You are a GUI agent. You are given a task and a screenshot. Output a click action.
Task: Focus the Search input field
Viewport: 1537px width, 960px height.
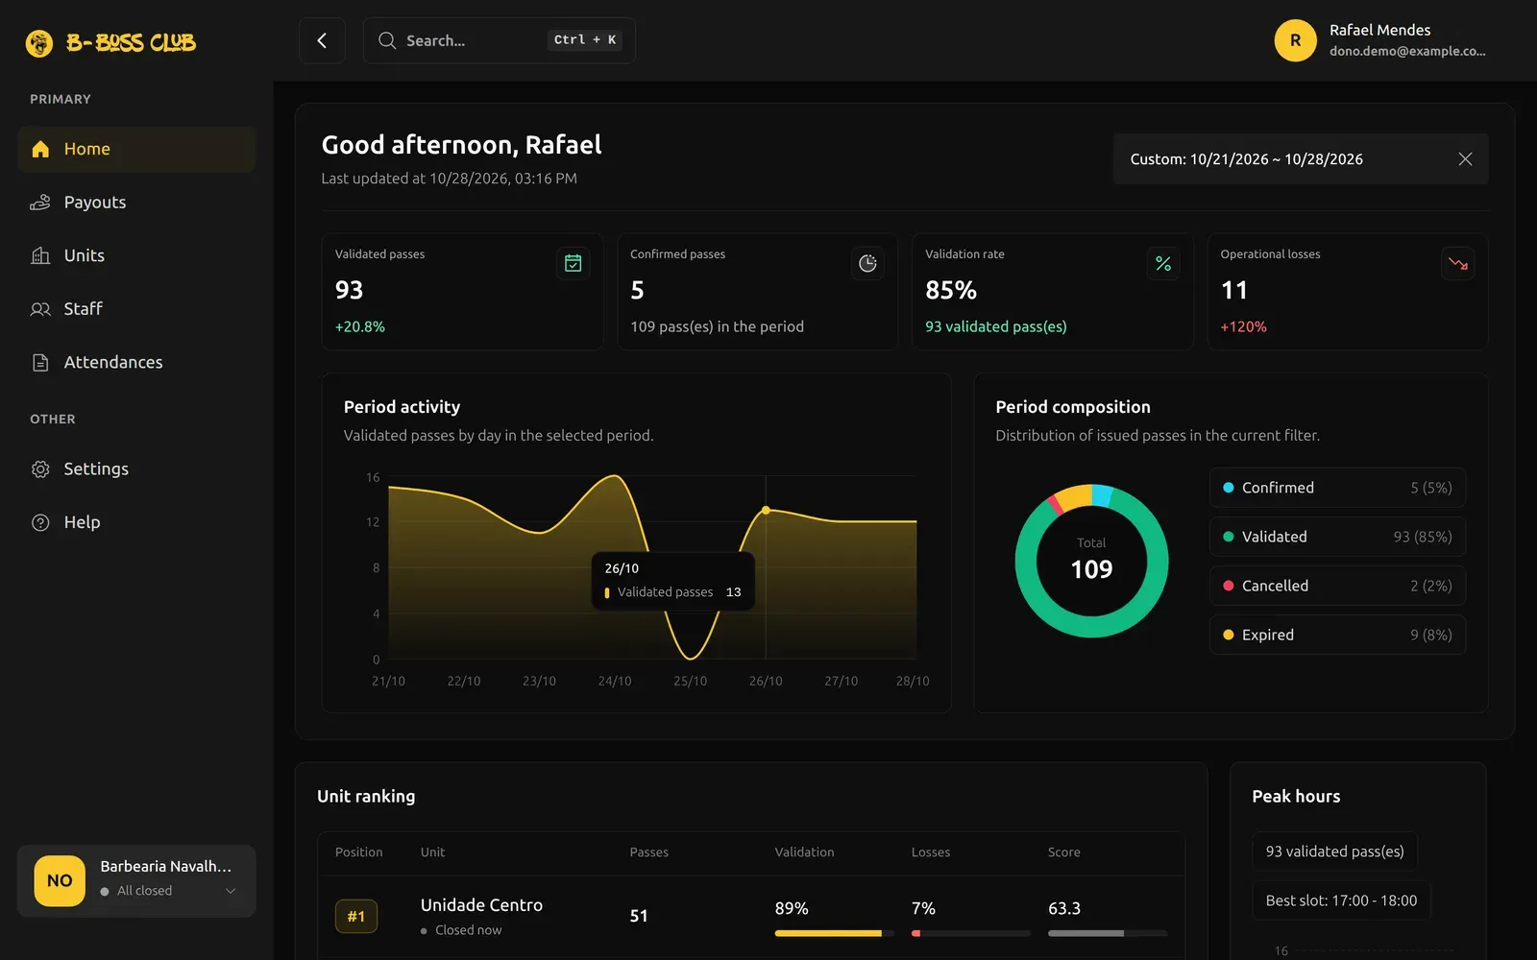499,40
